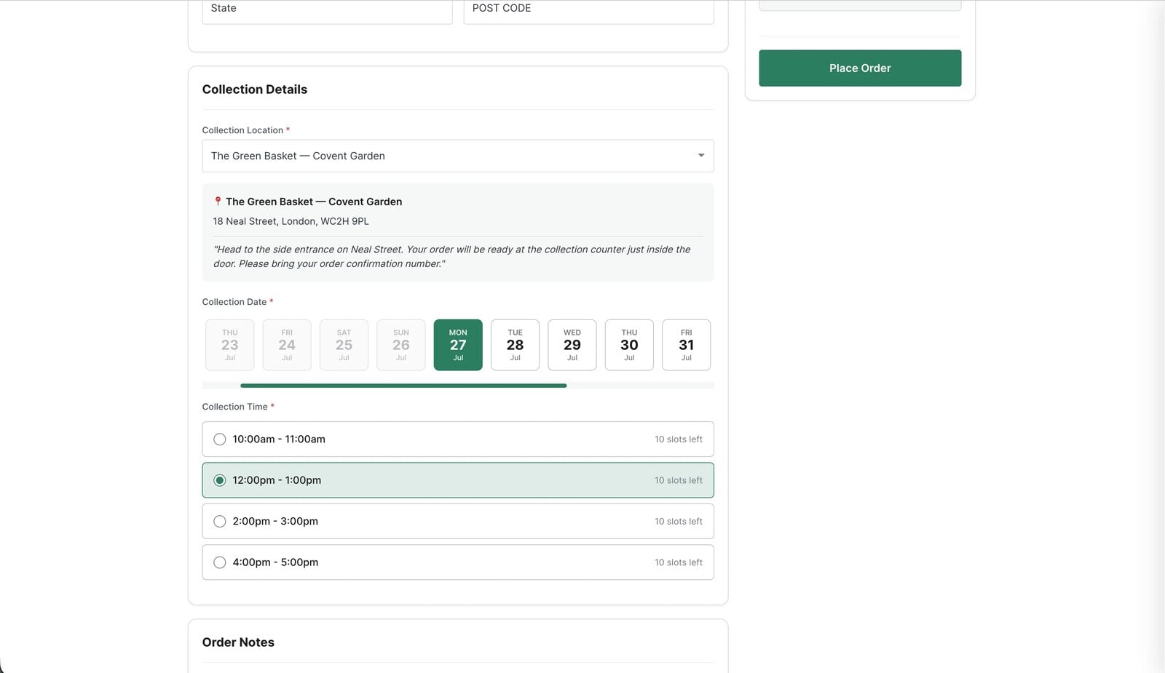
Task: Select the 2:00pm - 3:00pm radio button
Action: [x=219, y=522]
